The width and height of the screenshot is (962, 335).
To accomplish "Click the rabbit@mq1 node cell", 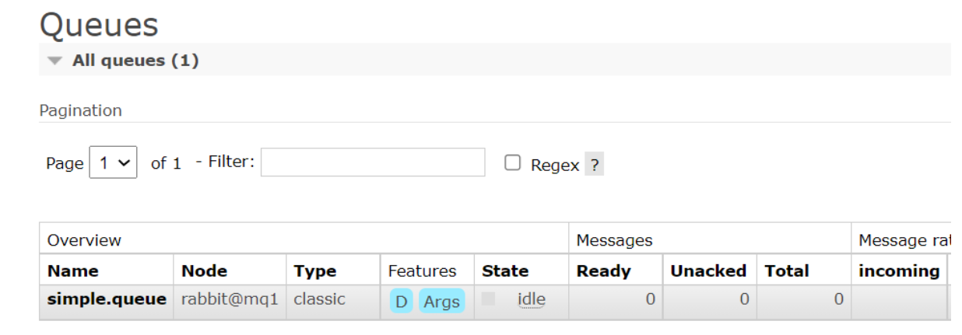I will coord(230,299).
